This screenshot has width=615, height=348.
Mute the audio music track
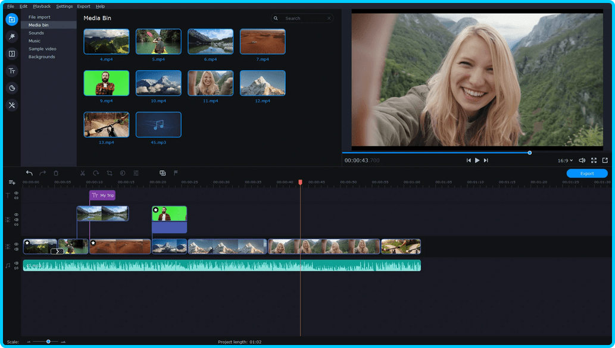(x=17, y=263)
